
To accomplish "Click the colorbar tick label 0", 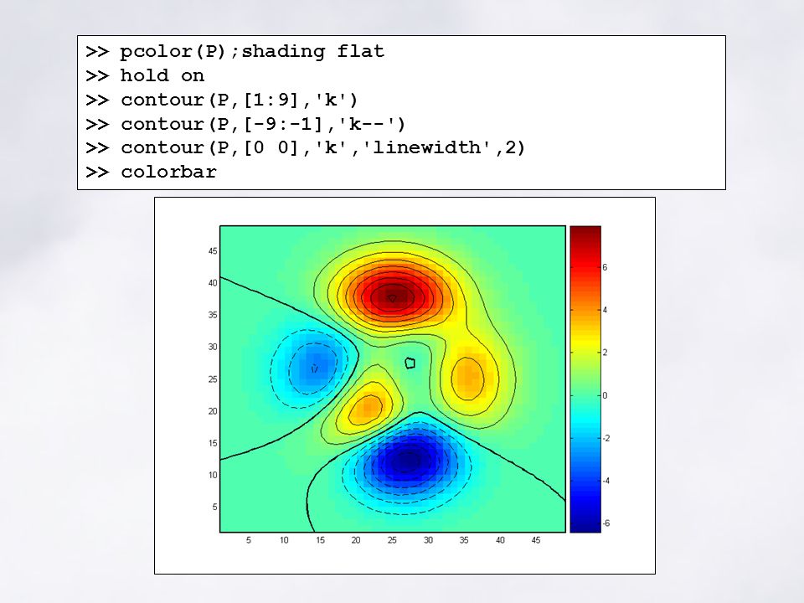I will point(605,395).
